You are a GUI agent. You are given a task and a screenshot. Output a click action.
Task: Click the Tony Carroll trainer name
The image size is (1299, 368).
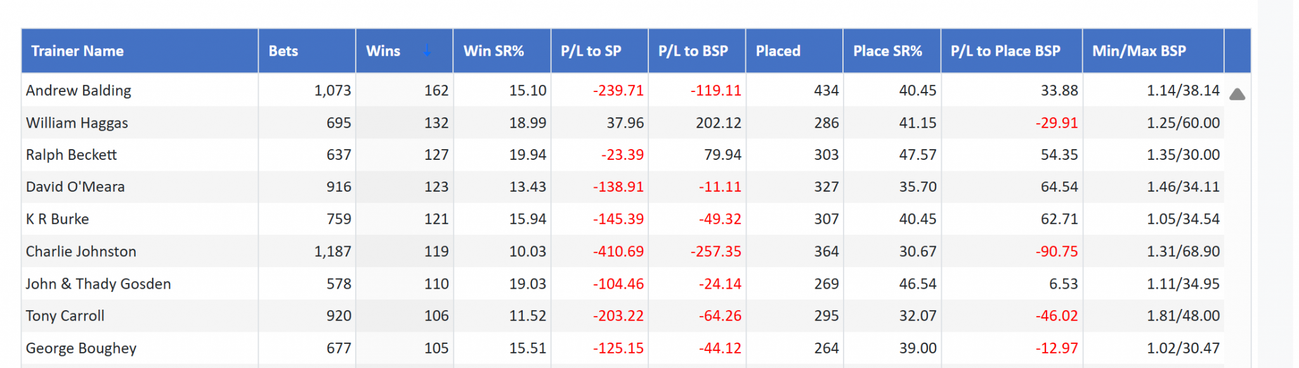pyautogui.click(x=65, y=316)
